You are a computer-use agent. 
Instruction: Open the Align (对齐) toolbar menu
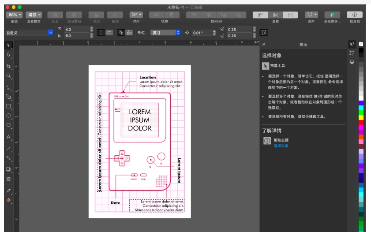[x=136, y=15]
